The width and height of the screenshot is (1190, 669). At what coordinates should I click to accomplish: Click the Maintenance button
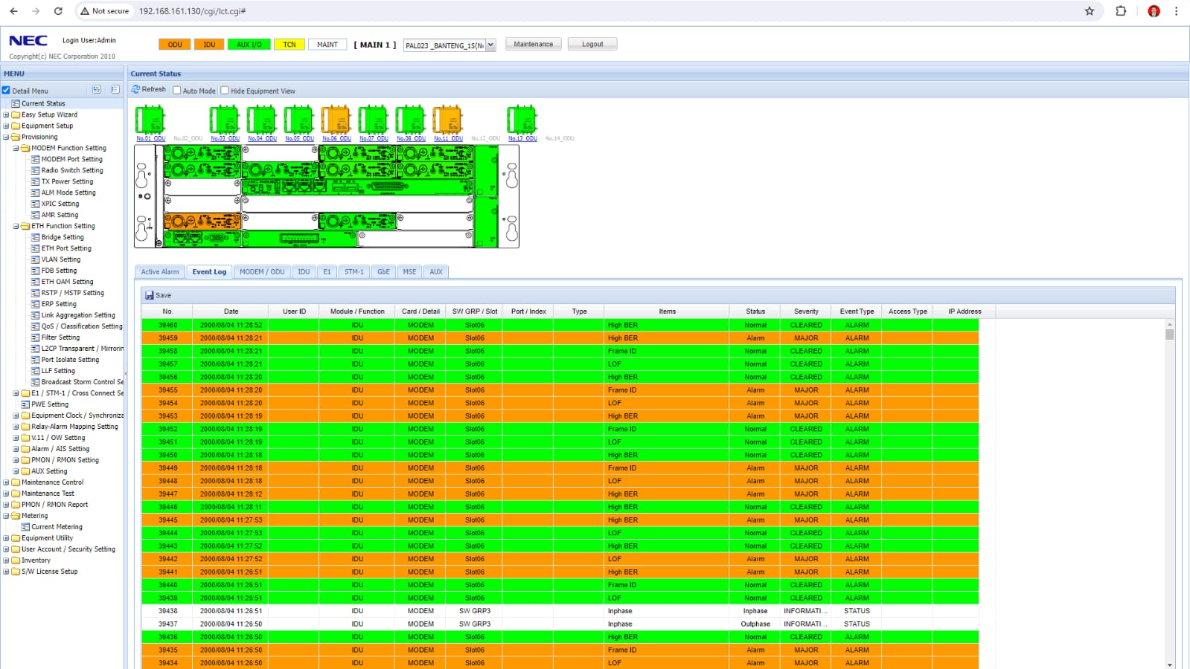point(534,45)
